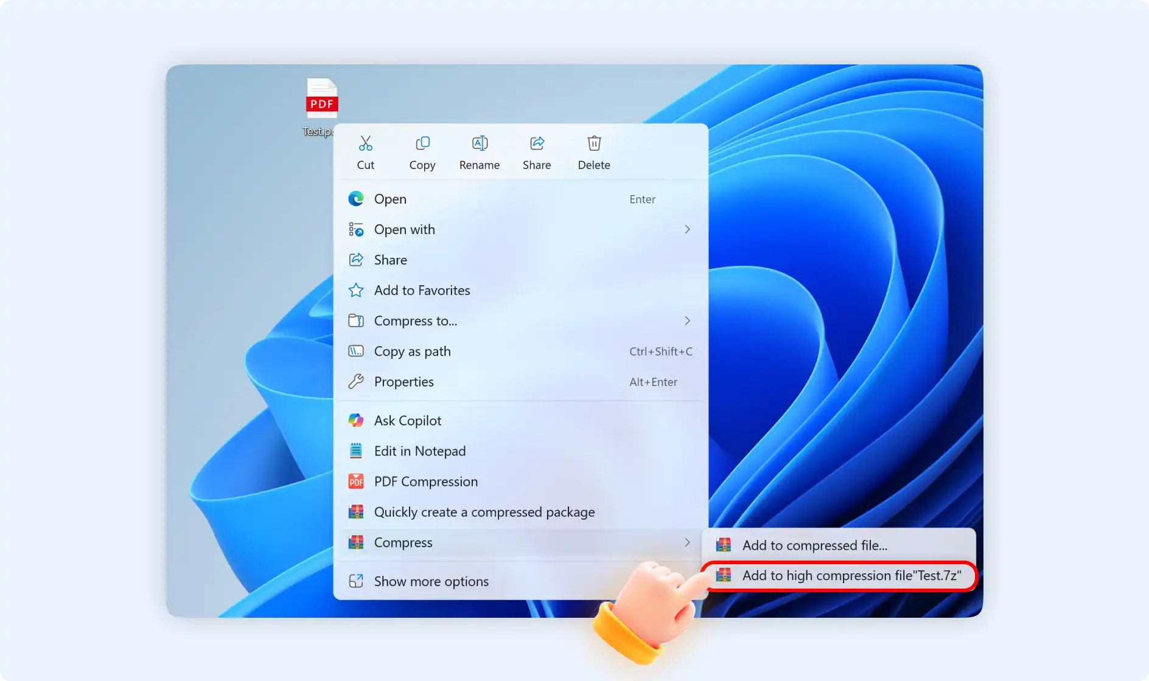Choose PDF Compression entry
The height and width of the screenshot is (681, 1149).
(x=521, y=481)
